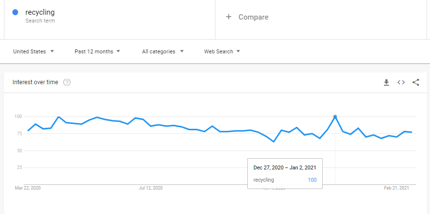Click the blue recycling term dot
Viewport: 430px width, 214px height.
(15, 12)
